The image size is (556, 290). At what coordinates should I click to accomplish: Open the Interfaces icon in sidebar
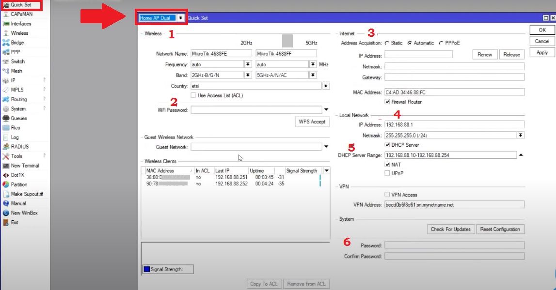(x=6, y=24)
